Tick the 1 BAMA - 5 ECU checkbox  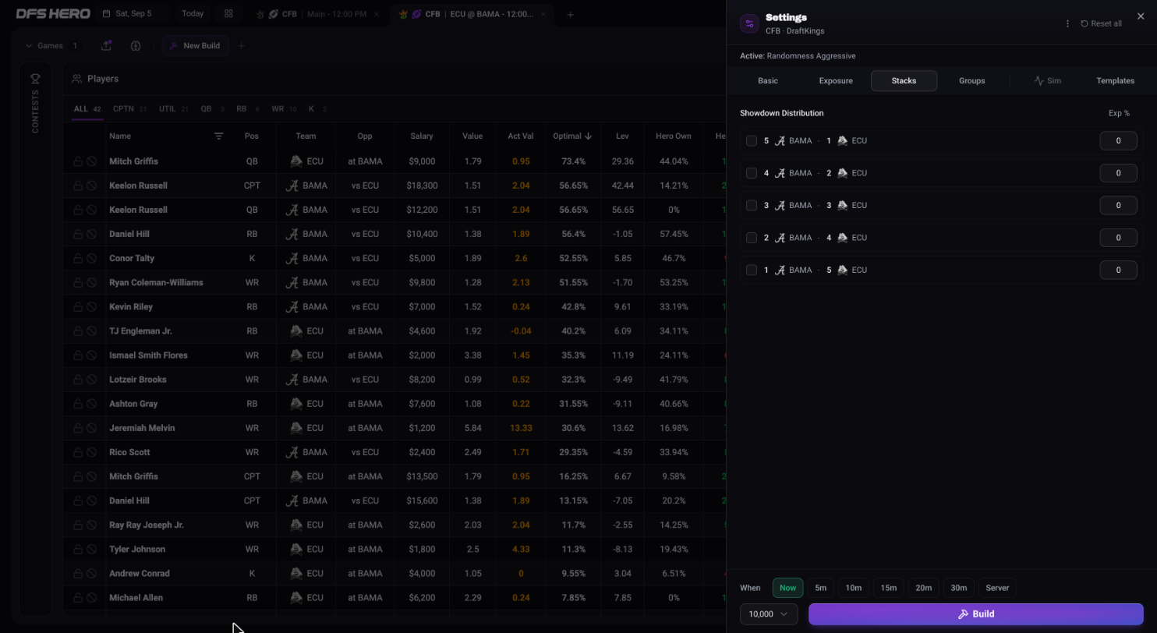click(752, 270)
